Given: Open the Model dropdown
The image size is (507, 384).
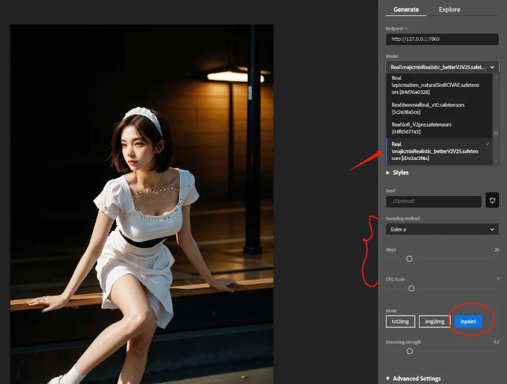Looking at the screenshot, I should 442,67.
